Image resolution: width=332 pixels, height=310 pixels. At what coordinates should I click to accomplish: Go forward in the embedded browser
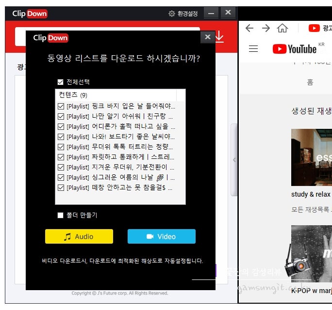(266, 28)
